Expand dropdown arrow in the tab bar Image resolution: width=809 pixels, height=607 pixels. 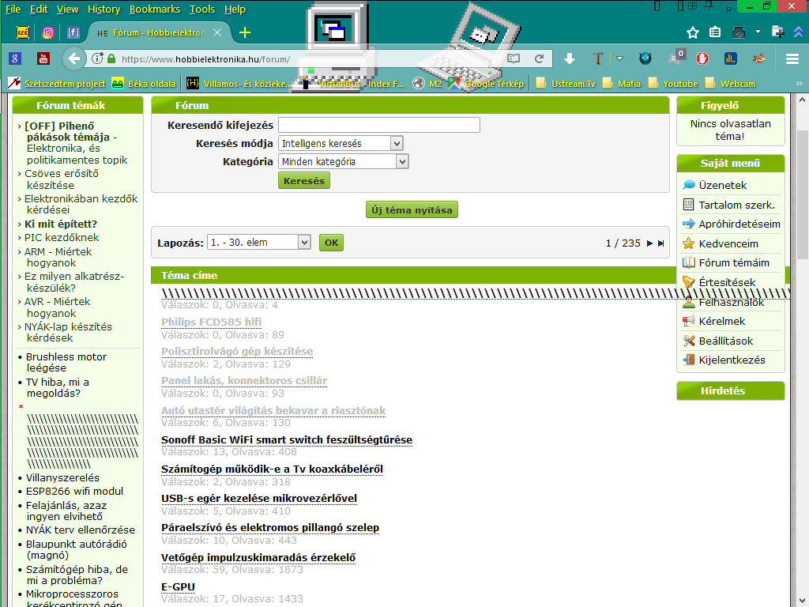point(758,32)
